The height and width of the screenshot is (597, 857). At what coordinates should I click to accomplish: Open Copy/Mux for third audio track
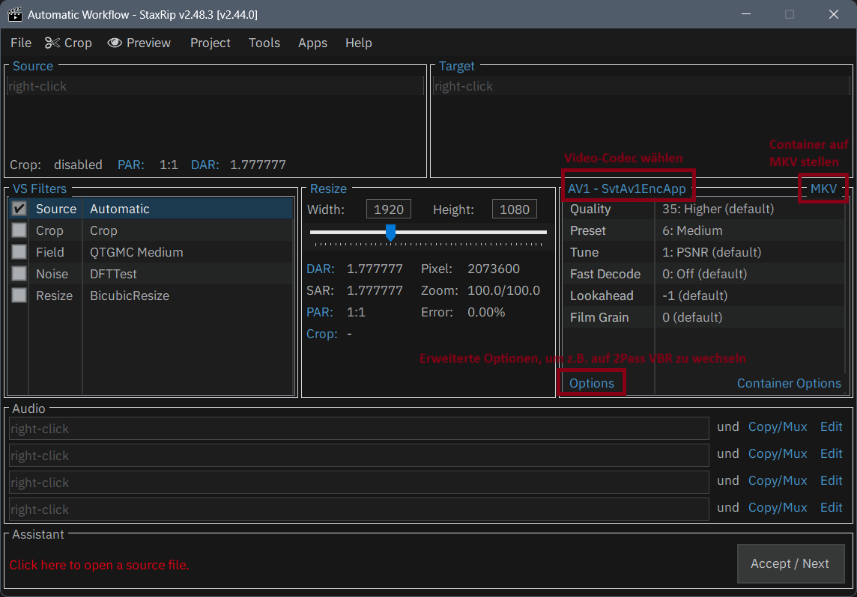777,481
